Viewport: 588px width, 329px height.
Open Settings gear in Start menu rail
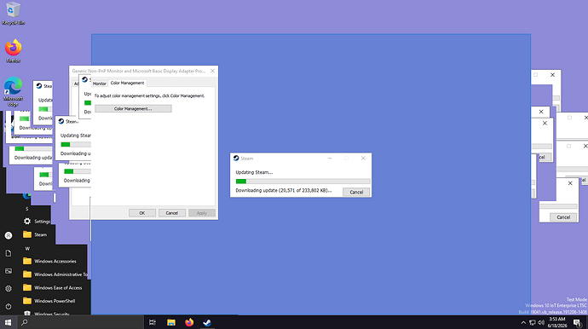9,288
